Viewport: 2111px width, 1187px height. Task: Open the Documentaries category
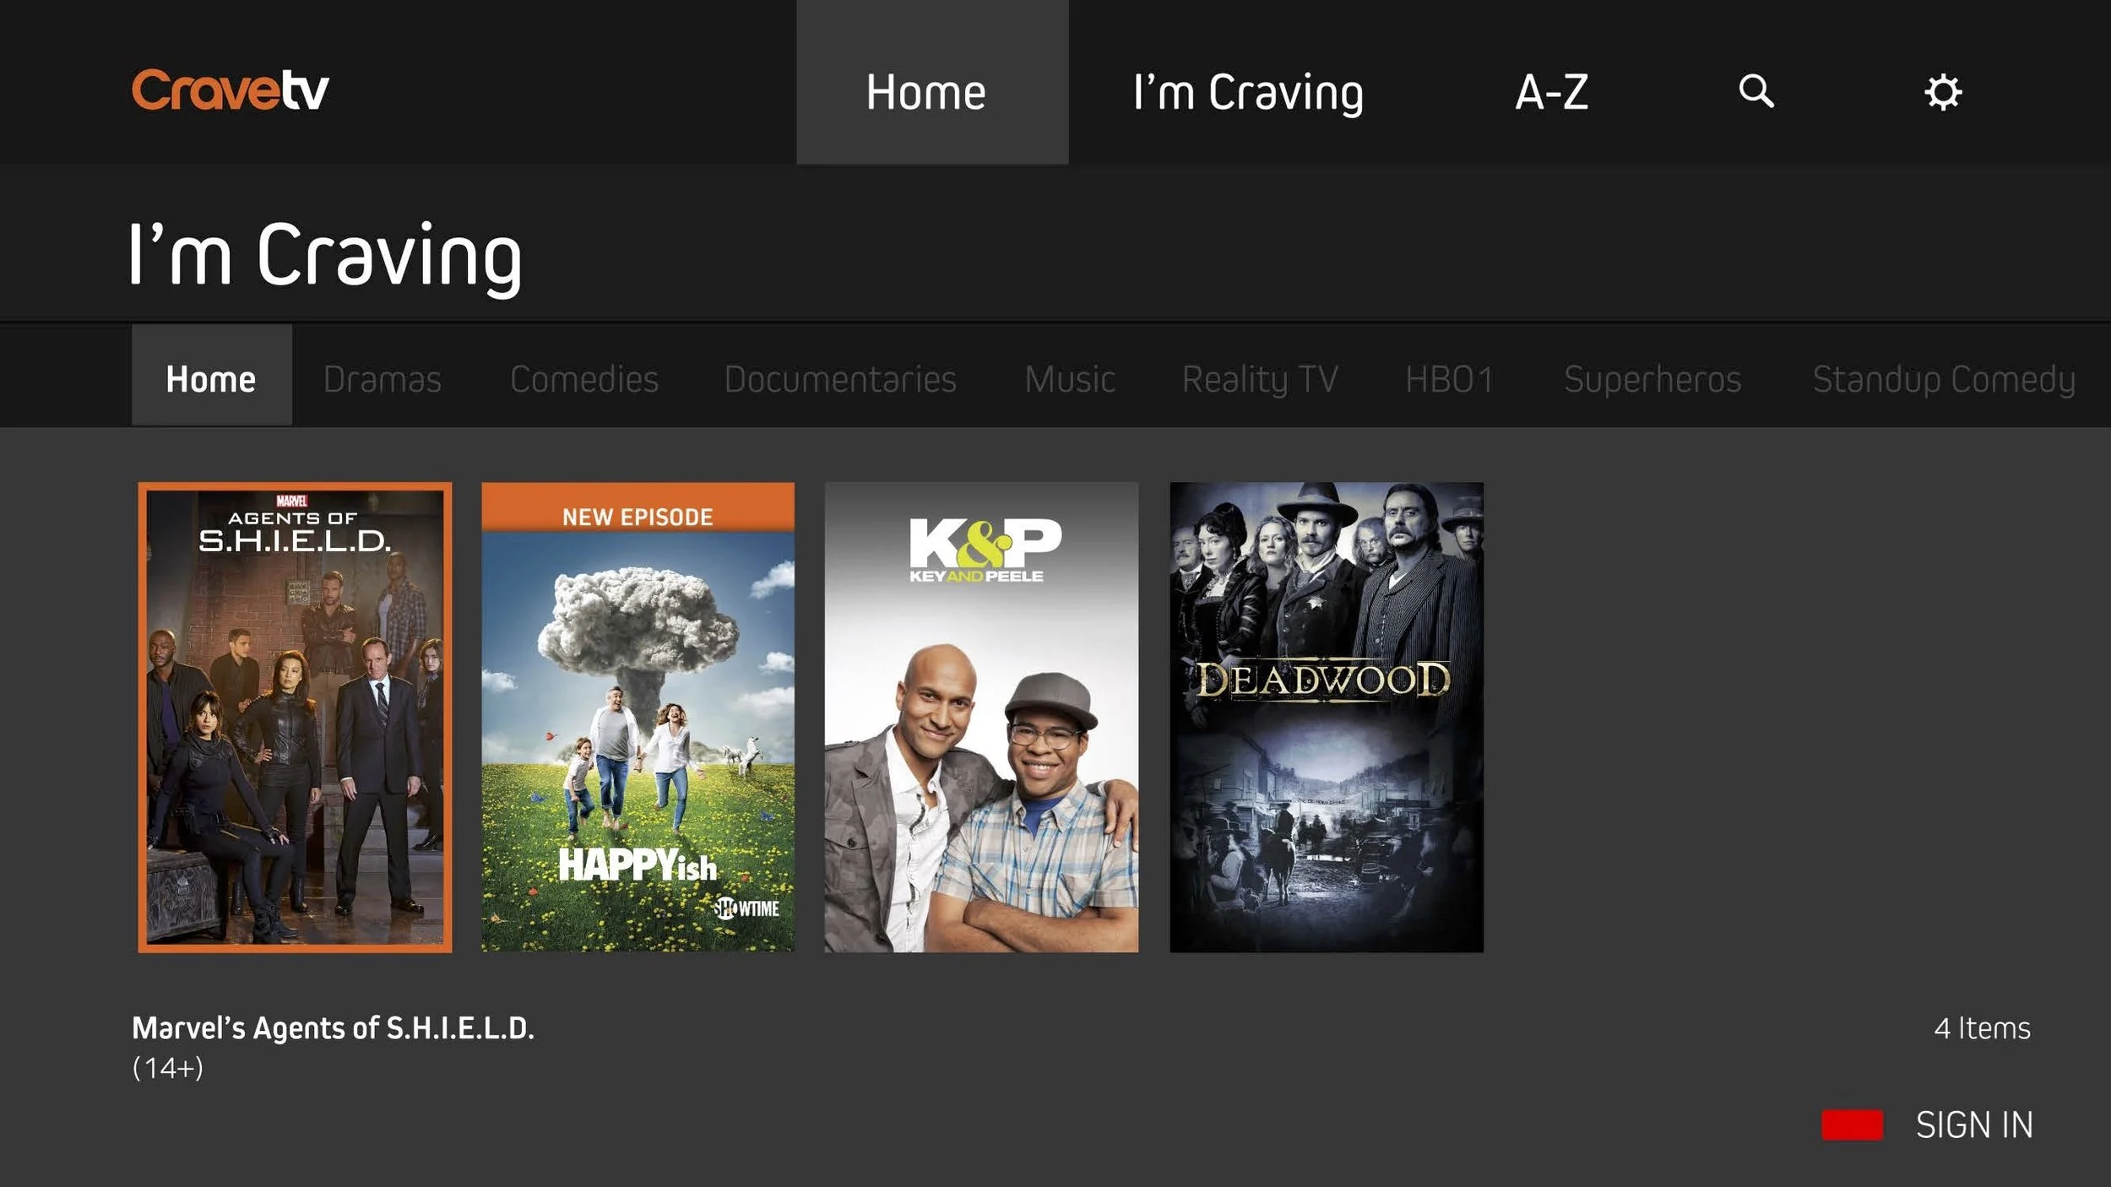pyautogui.click(x=840, y=379)
